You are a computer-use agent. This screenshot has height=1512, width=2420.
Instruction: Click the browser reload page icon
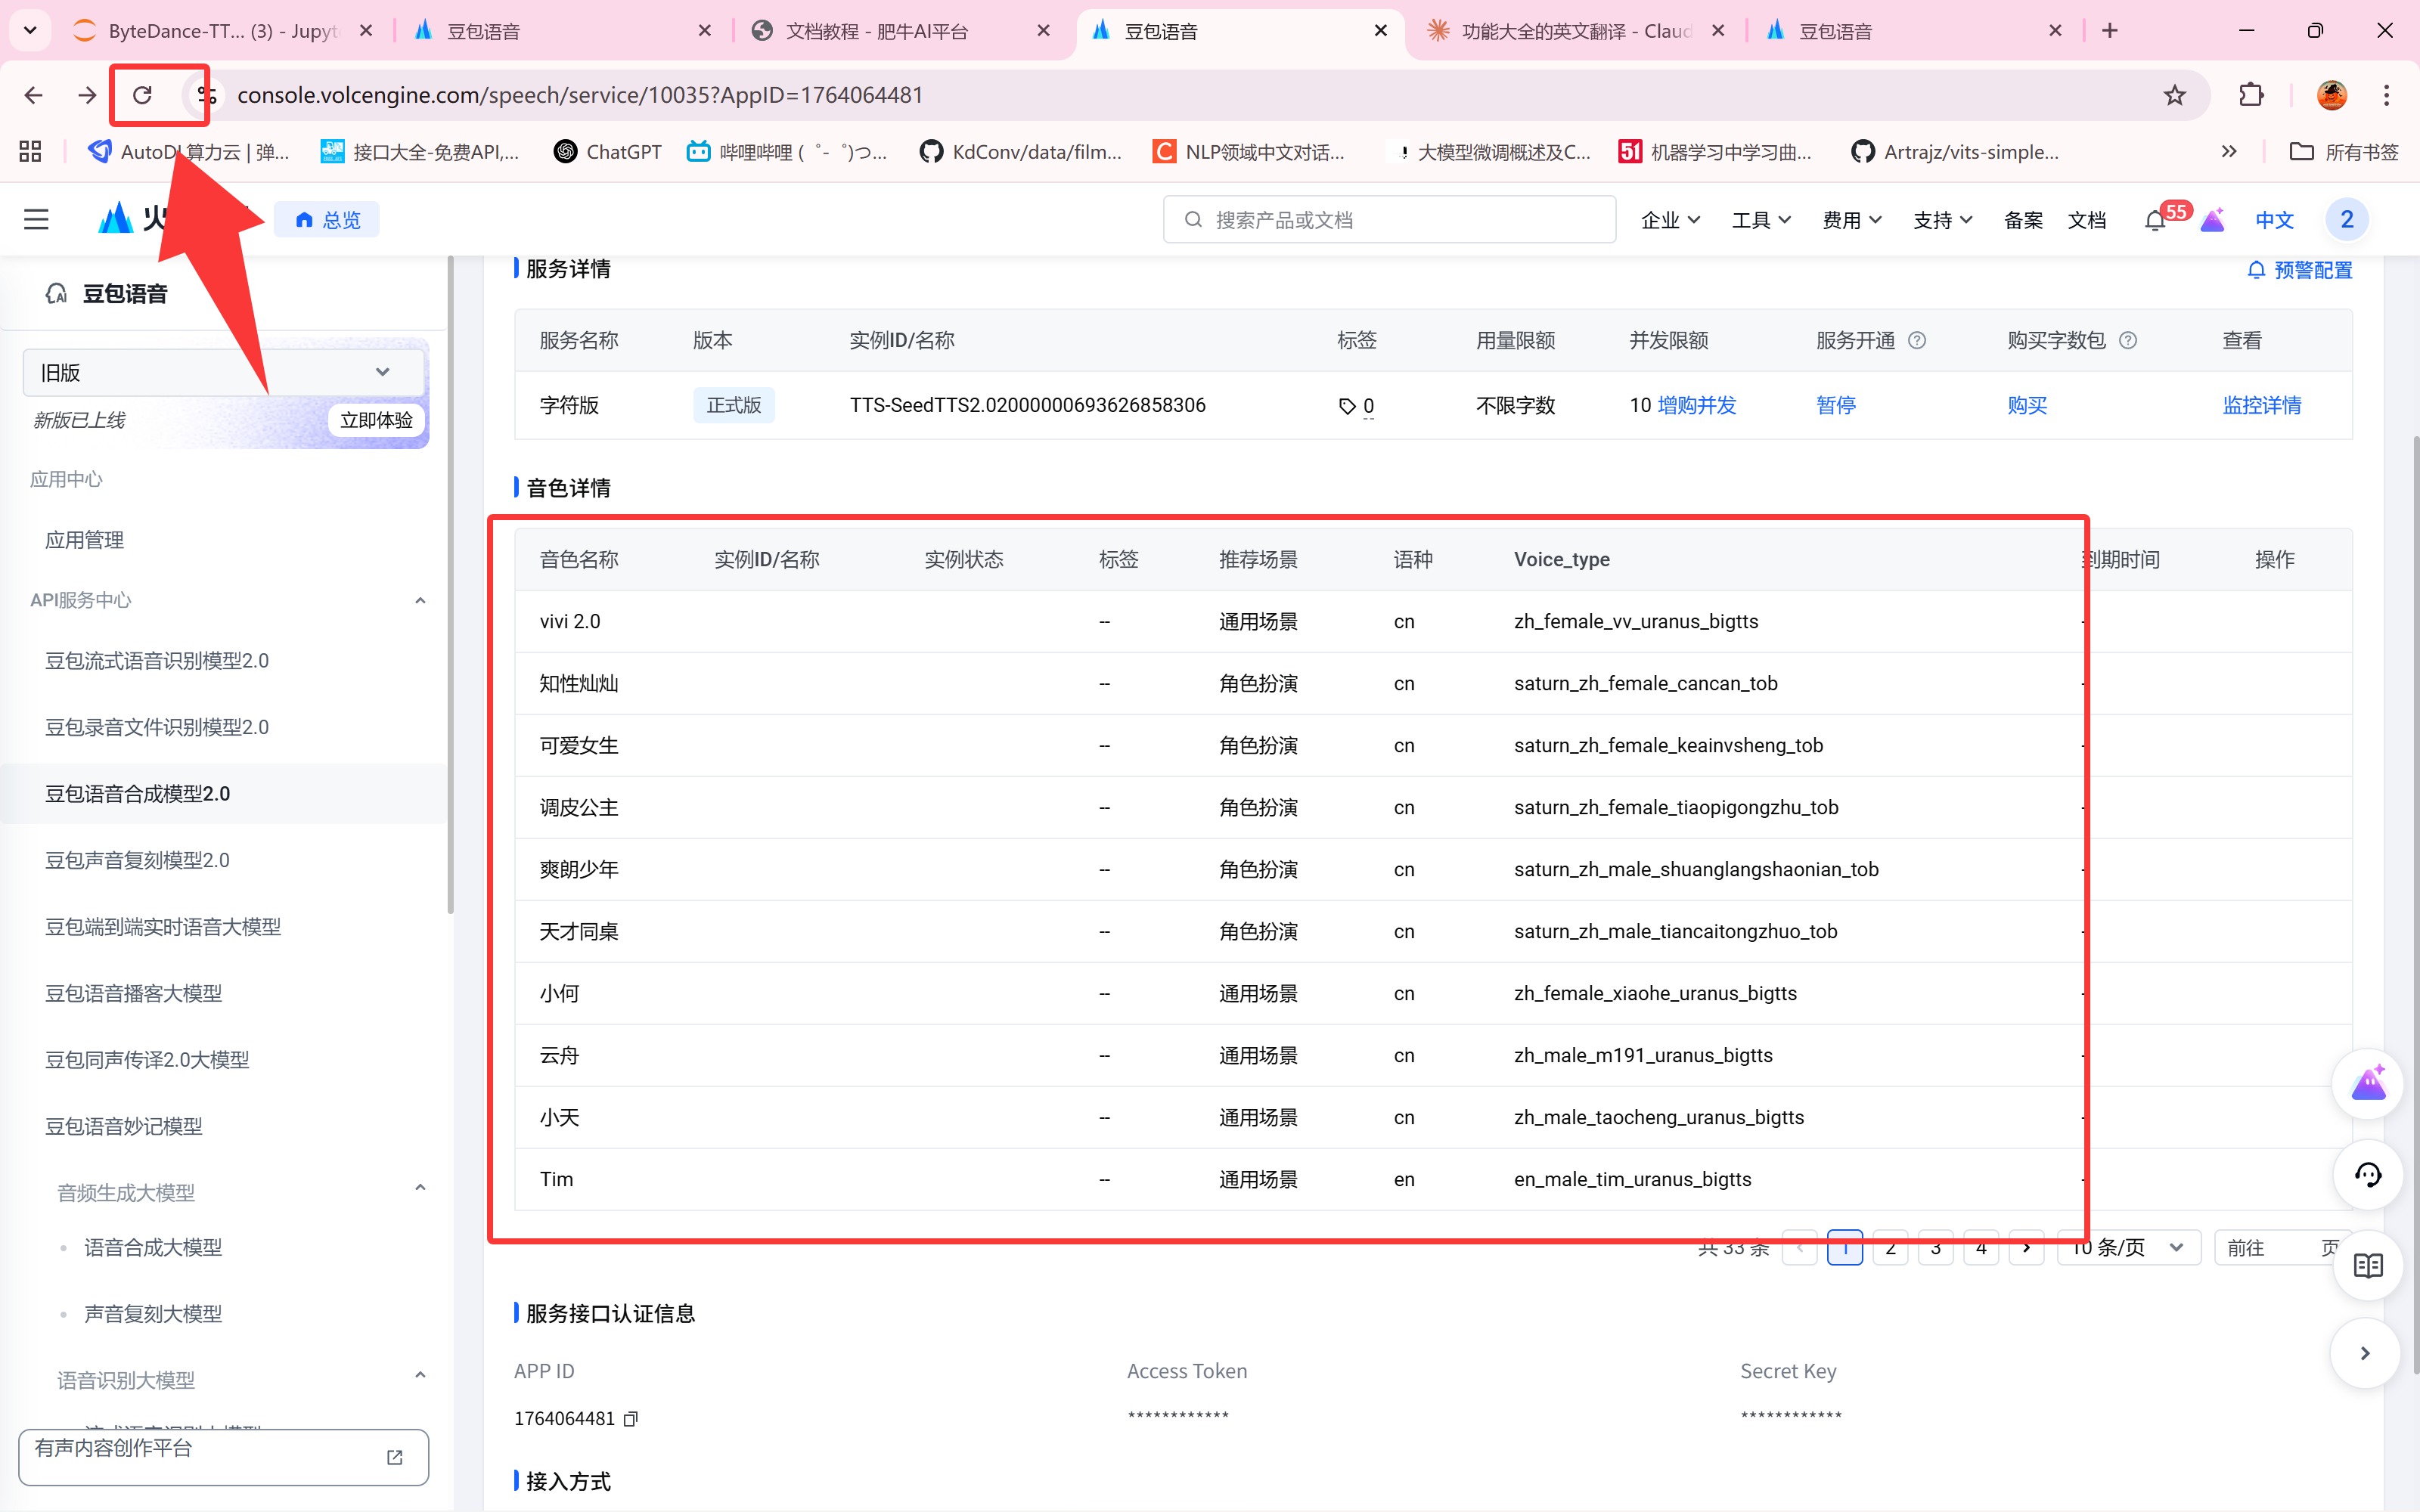click(142, 95)
